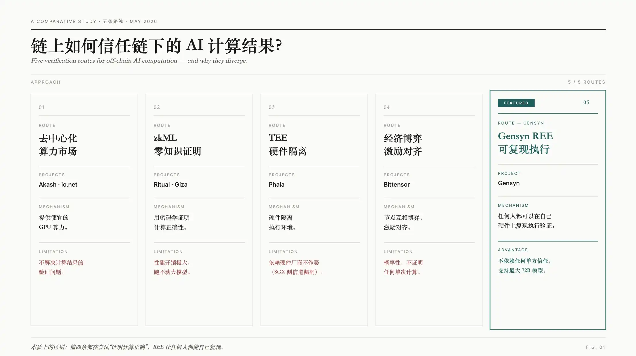The height and width of the screenshot is (356, 636).
Task: Click the 'ROUTE — GENSYN' label
Action: (521, 123)
